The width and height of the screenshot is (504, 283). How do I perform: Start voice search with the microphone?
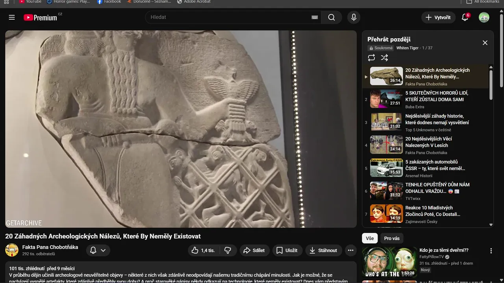354,17
